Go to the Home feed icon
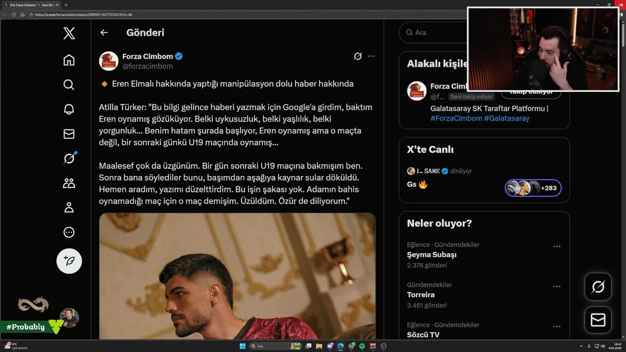This screenshot has height=352, width=626. [69, 60]
